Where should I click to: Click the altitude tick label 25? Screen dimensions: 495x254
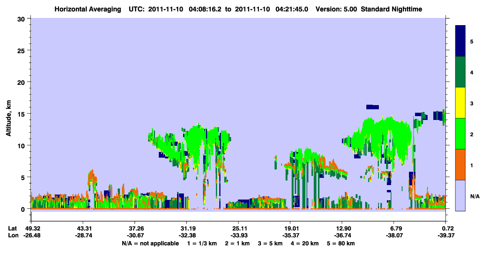click(22, 50)
